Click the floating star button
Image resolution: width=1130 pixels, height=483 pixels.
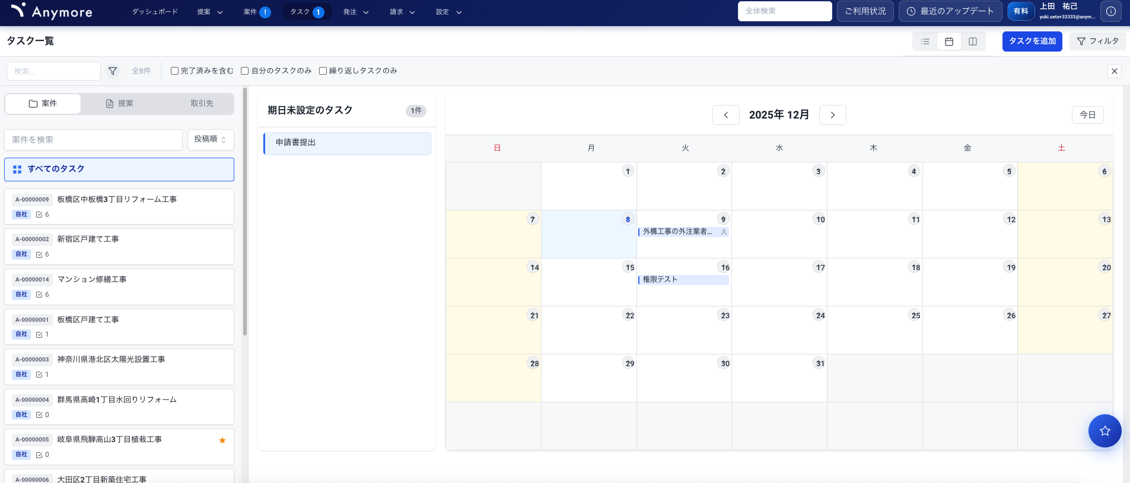point(1104,431)
